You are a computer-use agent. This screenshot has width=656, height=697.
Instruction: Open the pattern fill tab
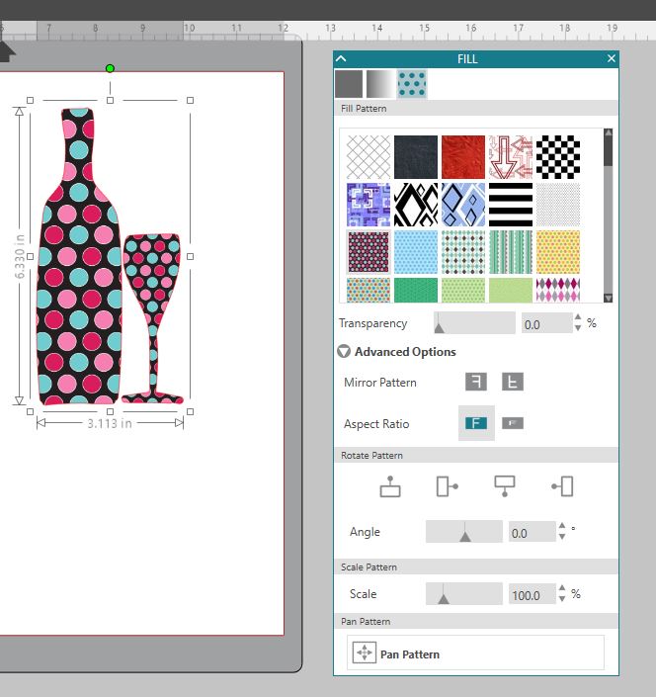click(411, 84)
